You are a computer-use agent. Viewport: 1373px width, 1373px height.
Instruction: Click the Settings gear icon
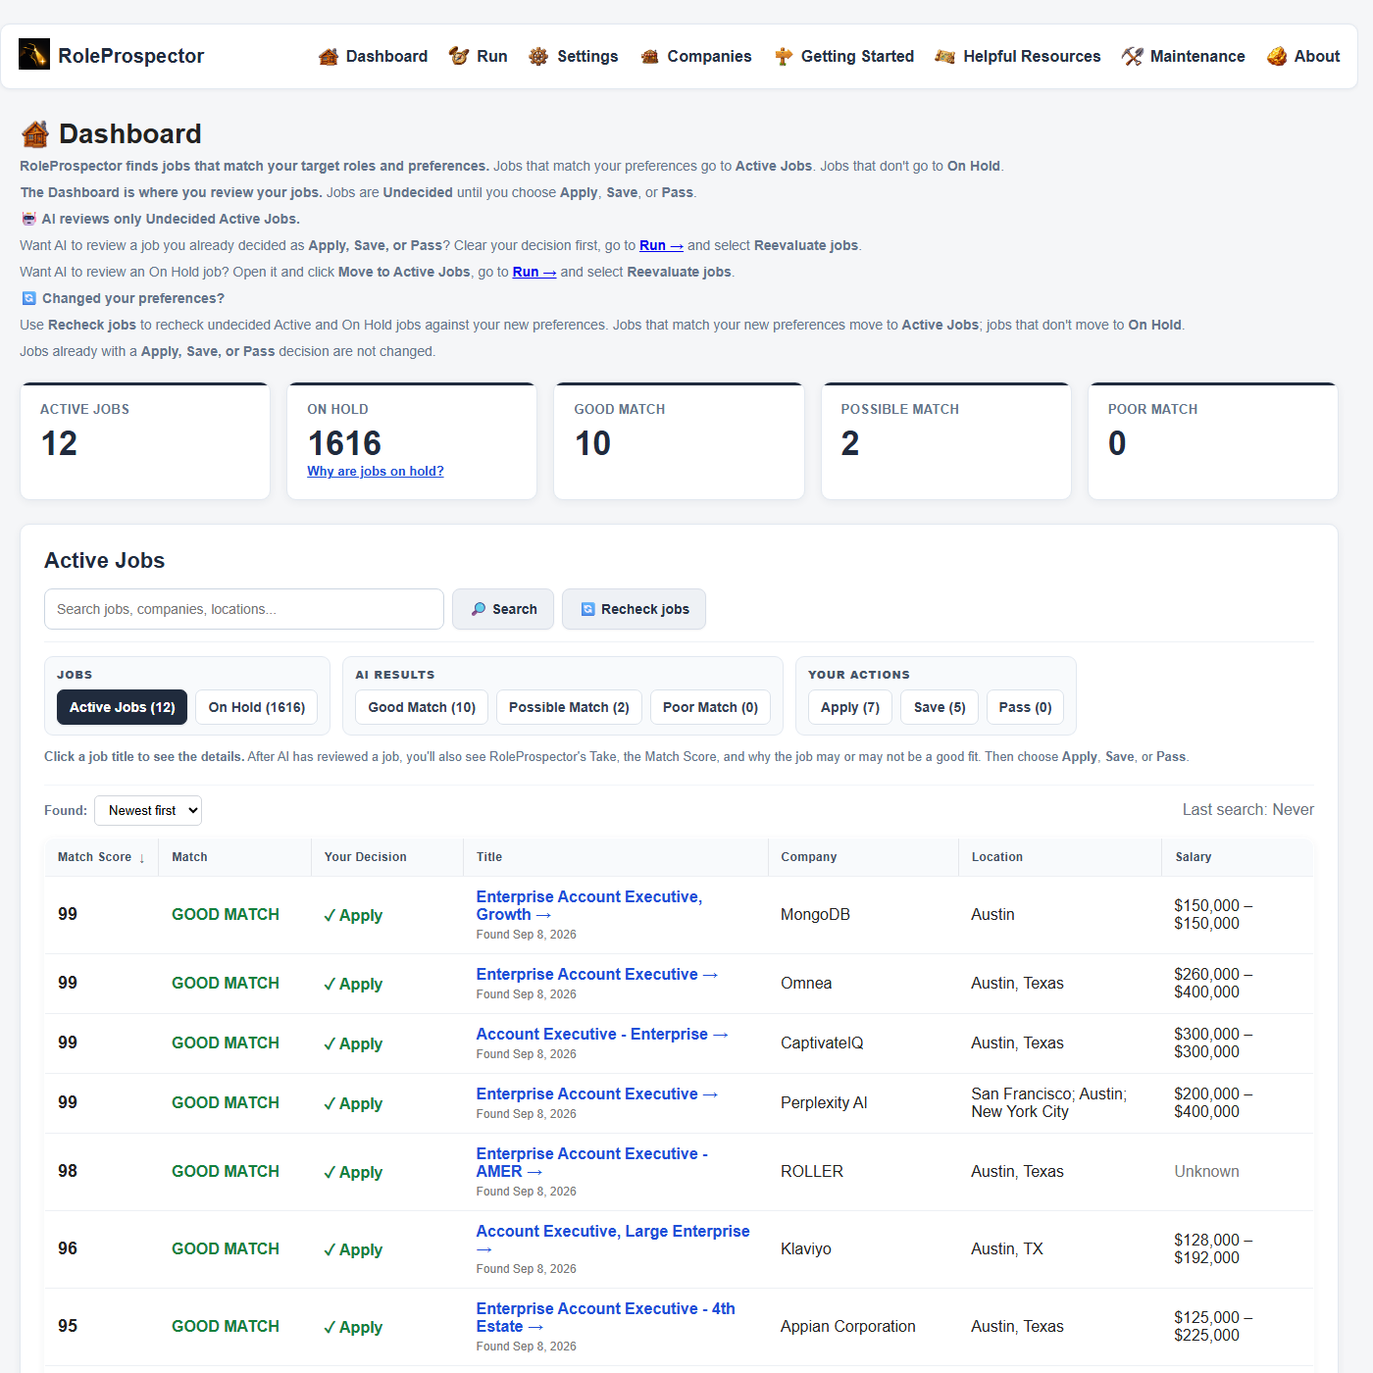pos(538,57)
